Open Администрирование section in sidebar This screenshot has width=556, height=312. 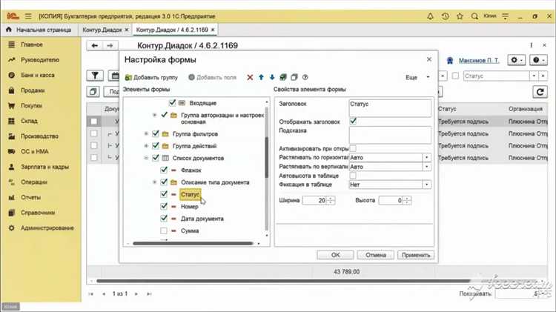pos(47,228)
